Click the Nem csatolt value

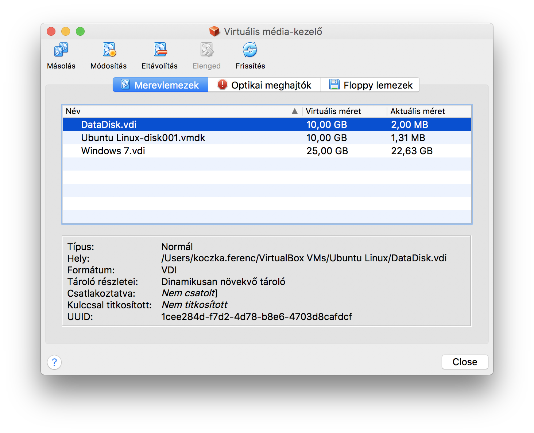coord(189,293)
